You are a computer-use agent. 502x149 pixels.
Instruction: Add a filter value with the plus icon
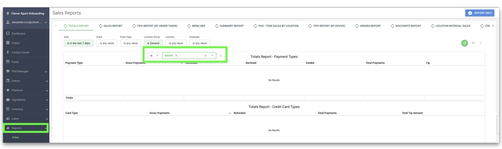coord(221,56)
